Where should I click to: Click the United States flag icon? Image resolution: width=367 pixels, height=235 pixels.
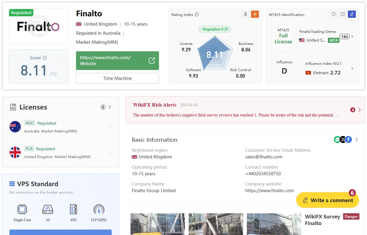pyautogui.click(x=302, y=40)
